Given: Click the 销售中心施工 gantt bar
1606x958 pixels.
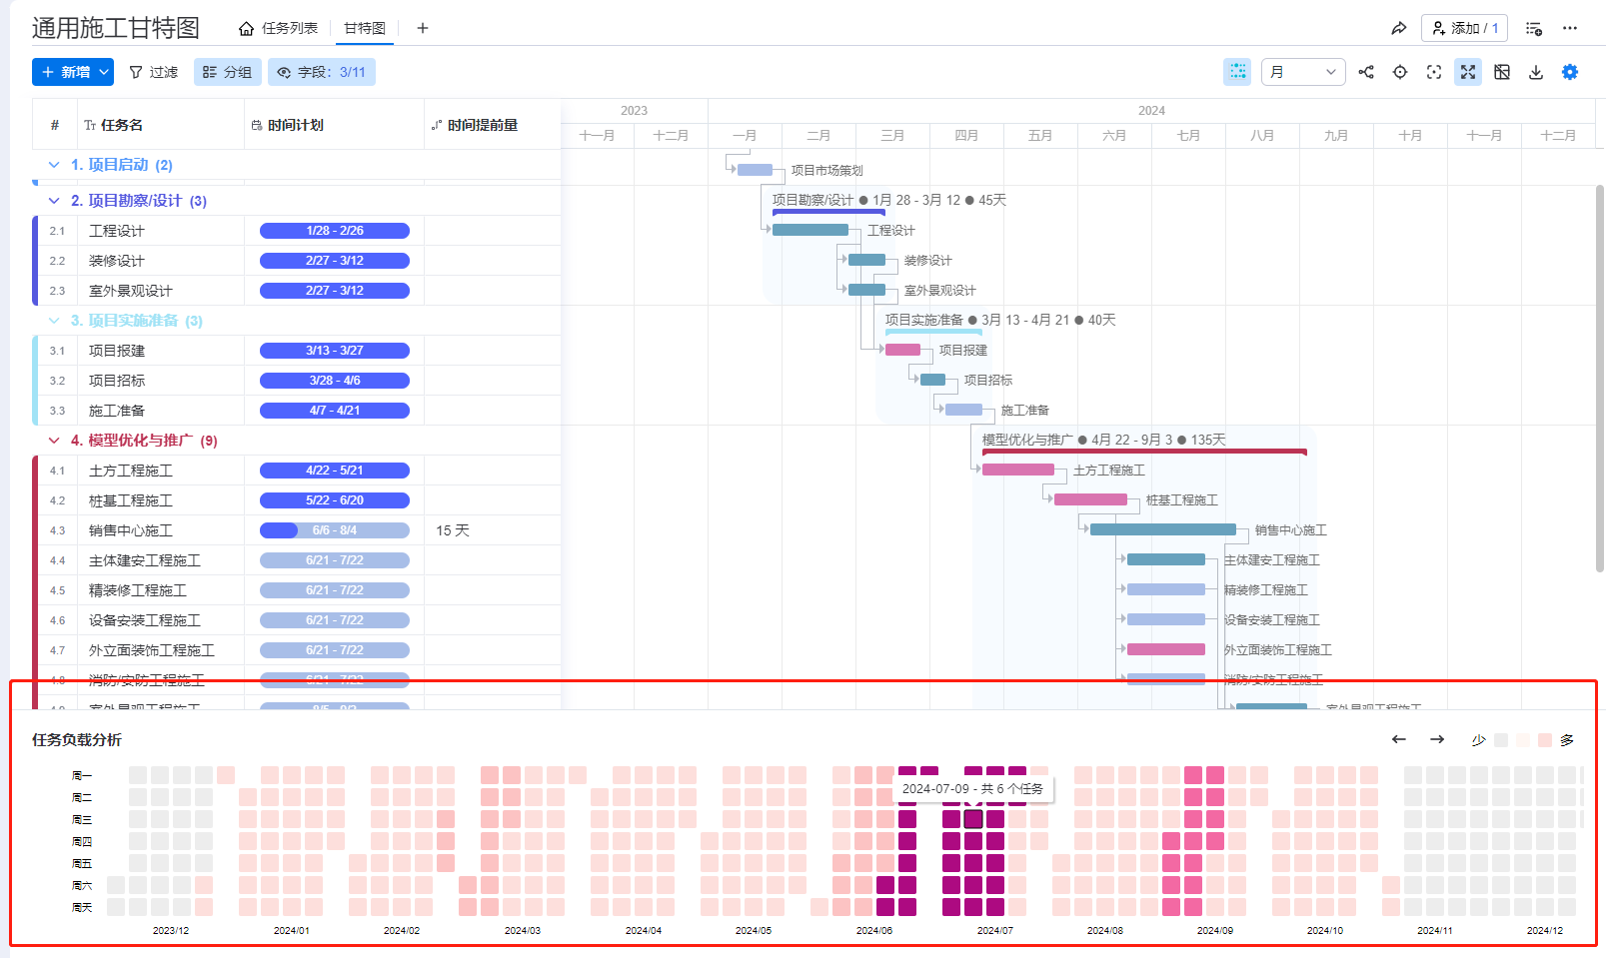Looking at the screenshot, I should (1163, 529).
